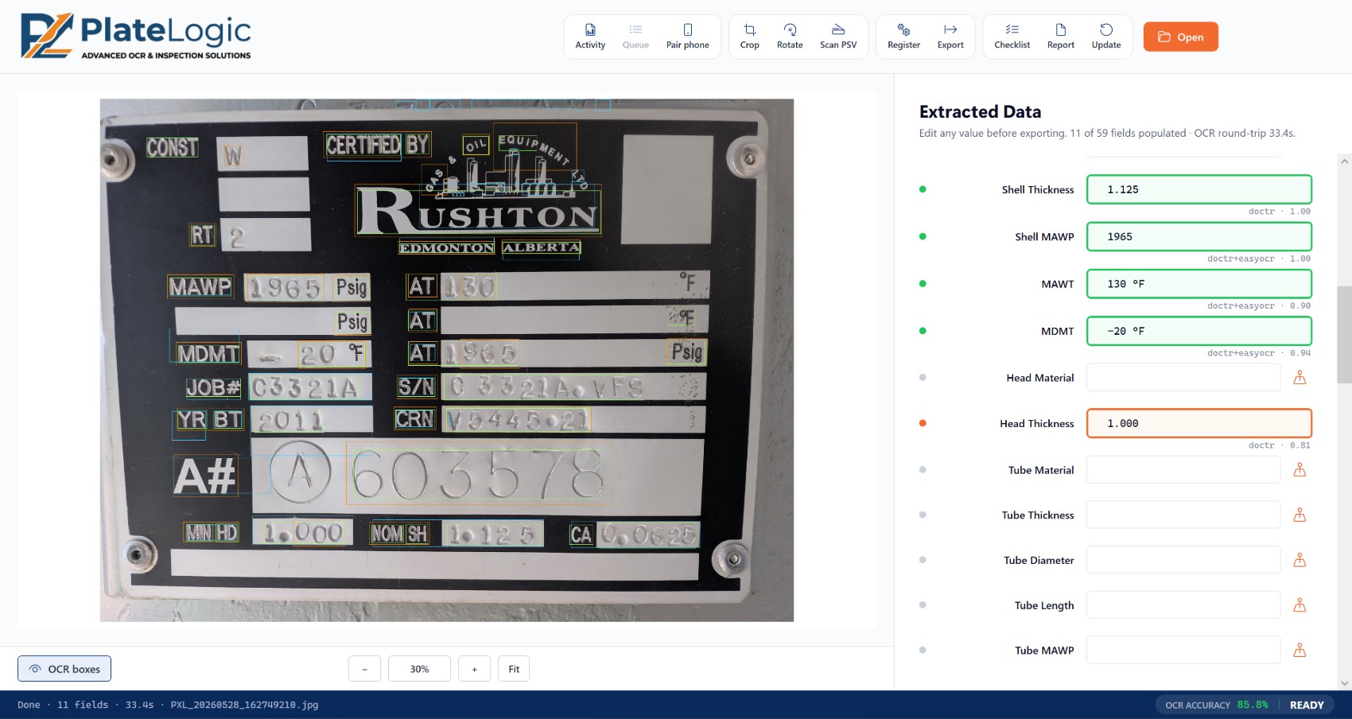Image resolution: width=1352 pixels, height=719 pixels.
Task: Click the Head Thickness label
Action: pyautogui.click(x=1037, y=423)
